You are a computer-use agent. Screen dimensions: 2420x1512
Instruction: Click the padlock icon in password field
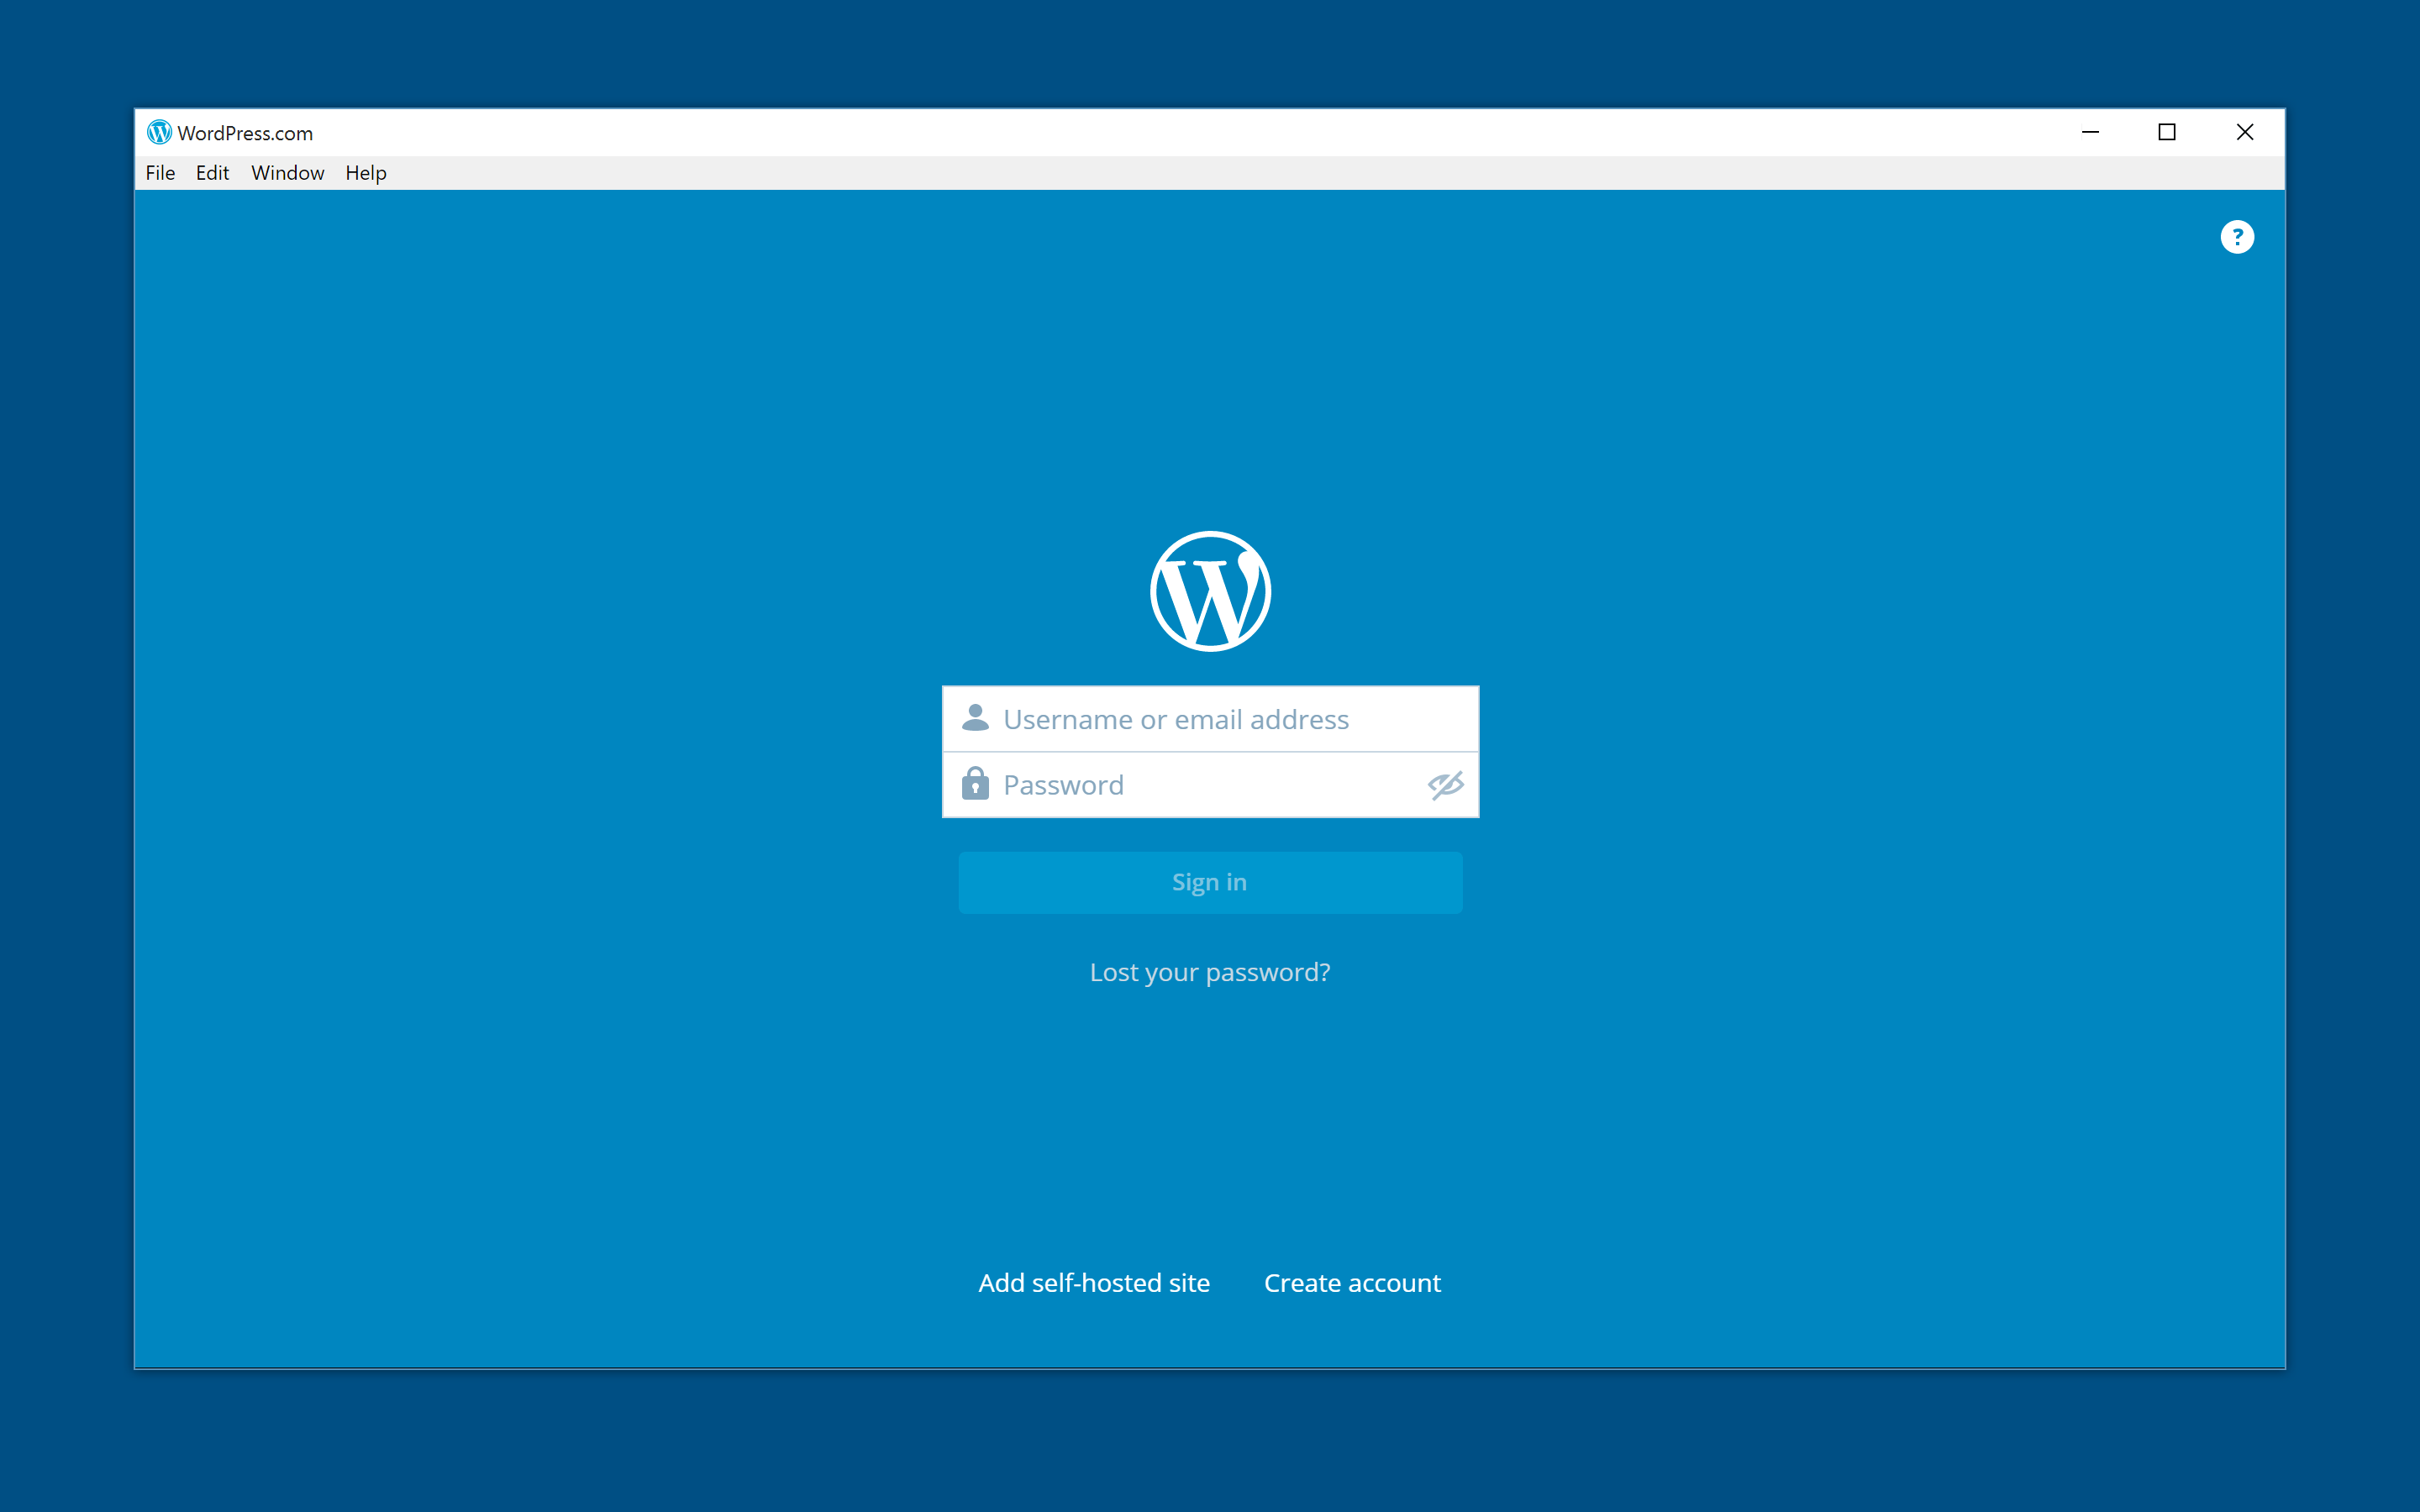pyautogui.click(x=975, y=783)
